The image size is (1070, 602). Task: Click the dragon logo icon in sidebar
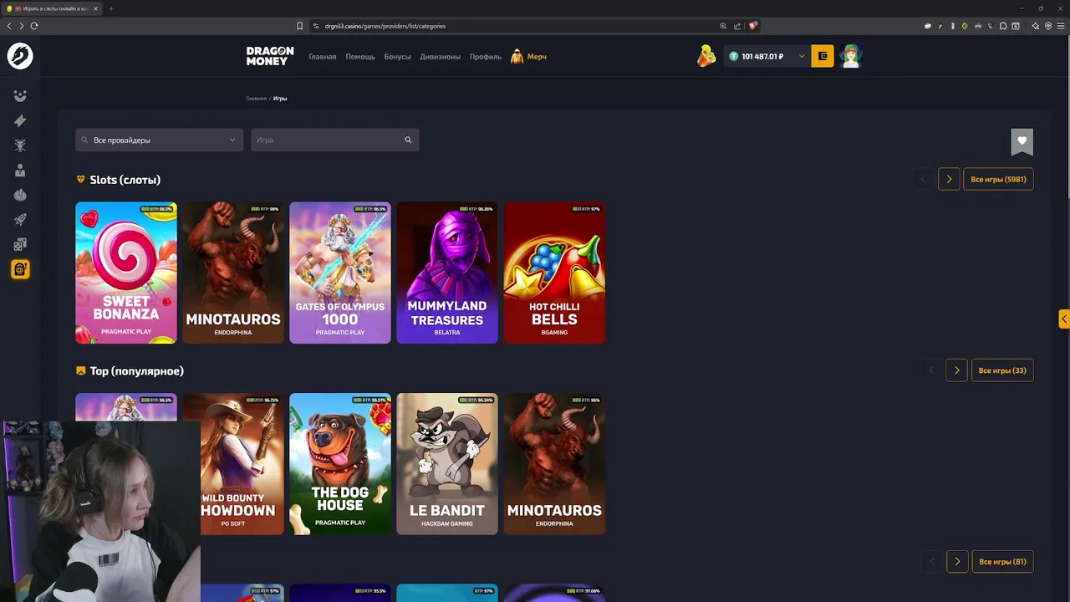click(x=20, y=56)
